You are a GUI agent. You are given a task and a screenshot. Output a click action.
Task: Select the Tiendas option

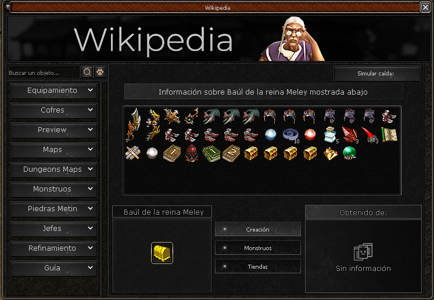tap(258, 266)
